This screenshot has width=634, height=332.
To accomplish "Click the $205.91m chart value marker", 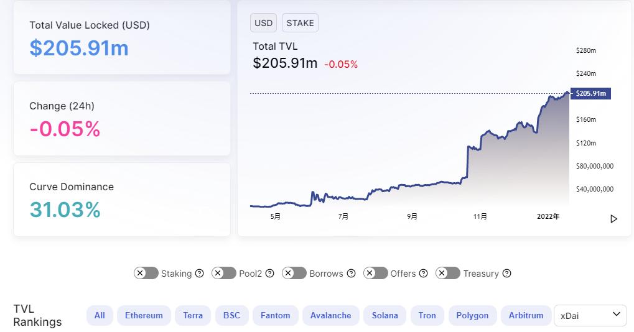I will (x=591, y=93).
